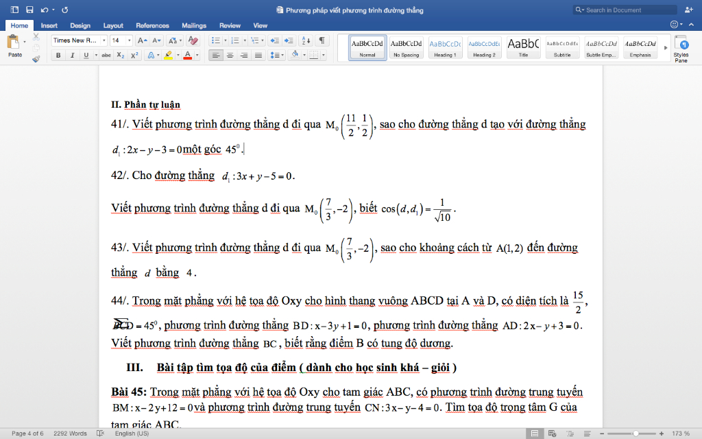
Task: Sort text A to Z icon
Action: (306, 40)
